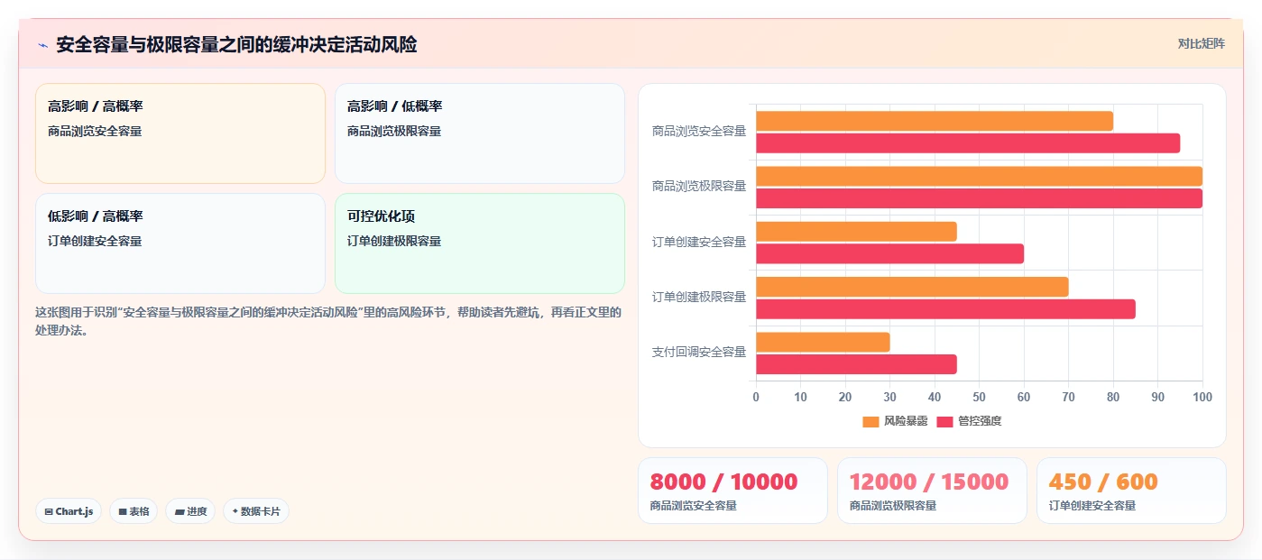Open the 低影响 / 高概率 matrix card
The height and width of the screenshot is (560, 1262).
tap(180, 243)
